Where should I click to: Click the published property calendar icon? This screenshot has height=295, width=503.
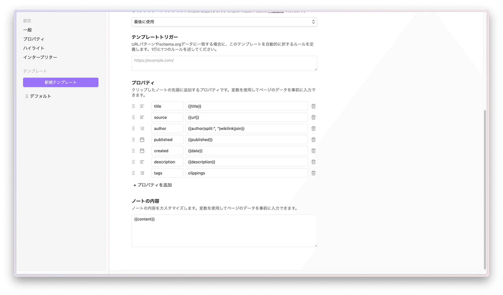142,139
